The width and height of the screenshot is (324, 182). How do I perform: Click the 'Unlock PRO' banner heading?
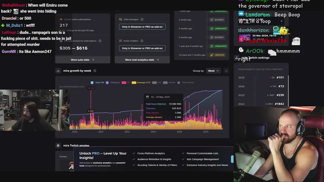pyautogui.click(x=103, y=155)
